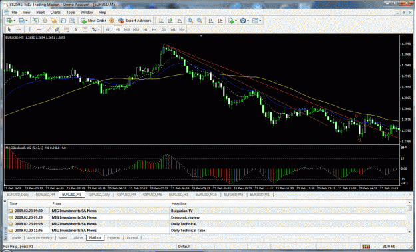Select the Fibonacci retracement tool
The height and width of the screenshot is (252, 416).
tap(66, 29)
